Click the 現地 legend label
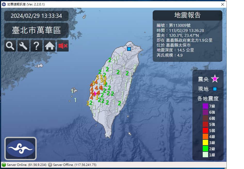This screenshot has height=169, width=244. coord(203,89)
